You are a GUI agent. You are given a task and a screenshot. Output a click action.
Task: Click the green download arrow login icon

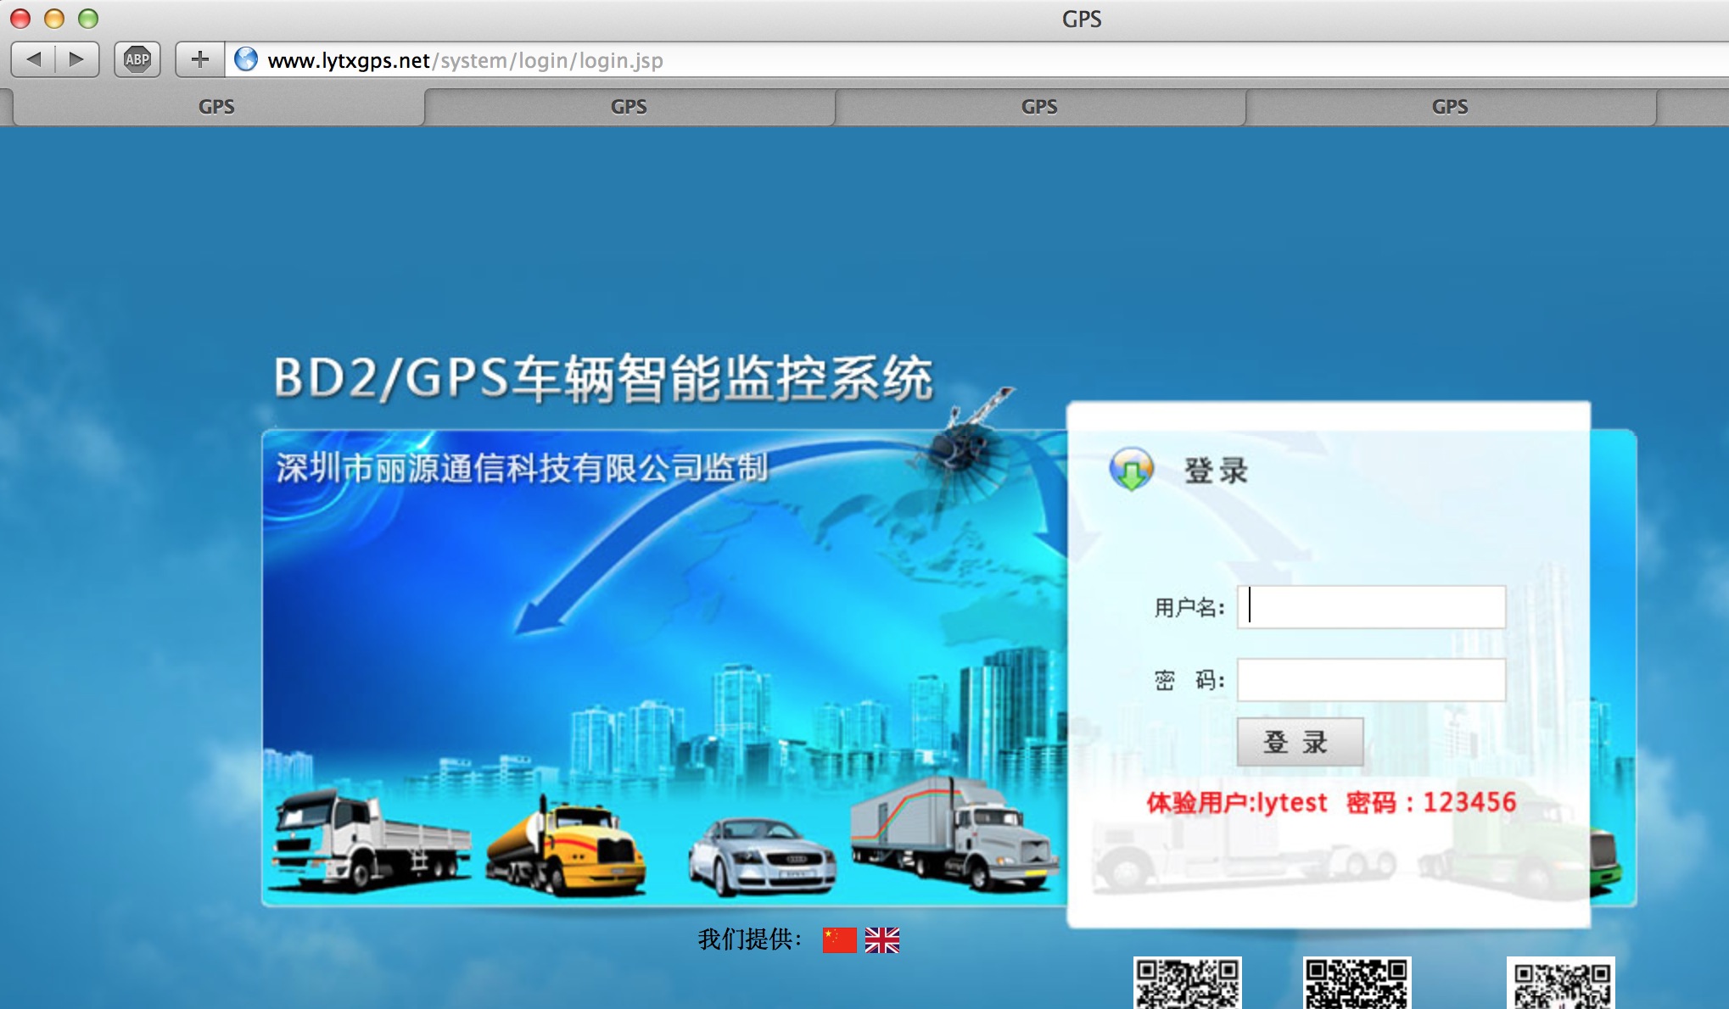1132,470
